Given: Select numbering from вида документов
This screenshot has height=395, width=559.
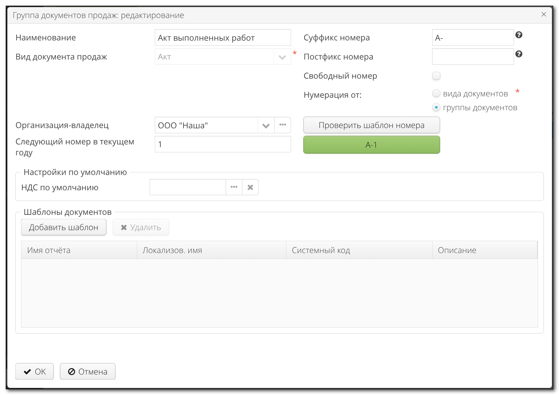Looking at the screenshot, I should click(436, 93).
